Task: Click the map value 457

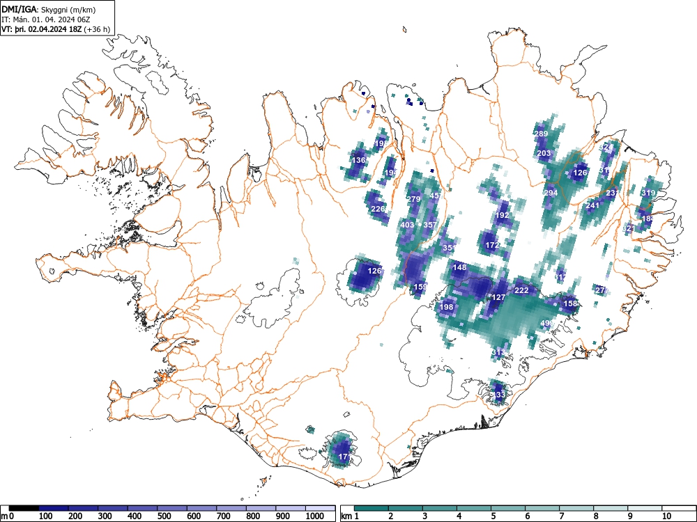Action: pyautogui.click(x=436, y=196)
